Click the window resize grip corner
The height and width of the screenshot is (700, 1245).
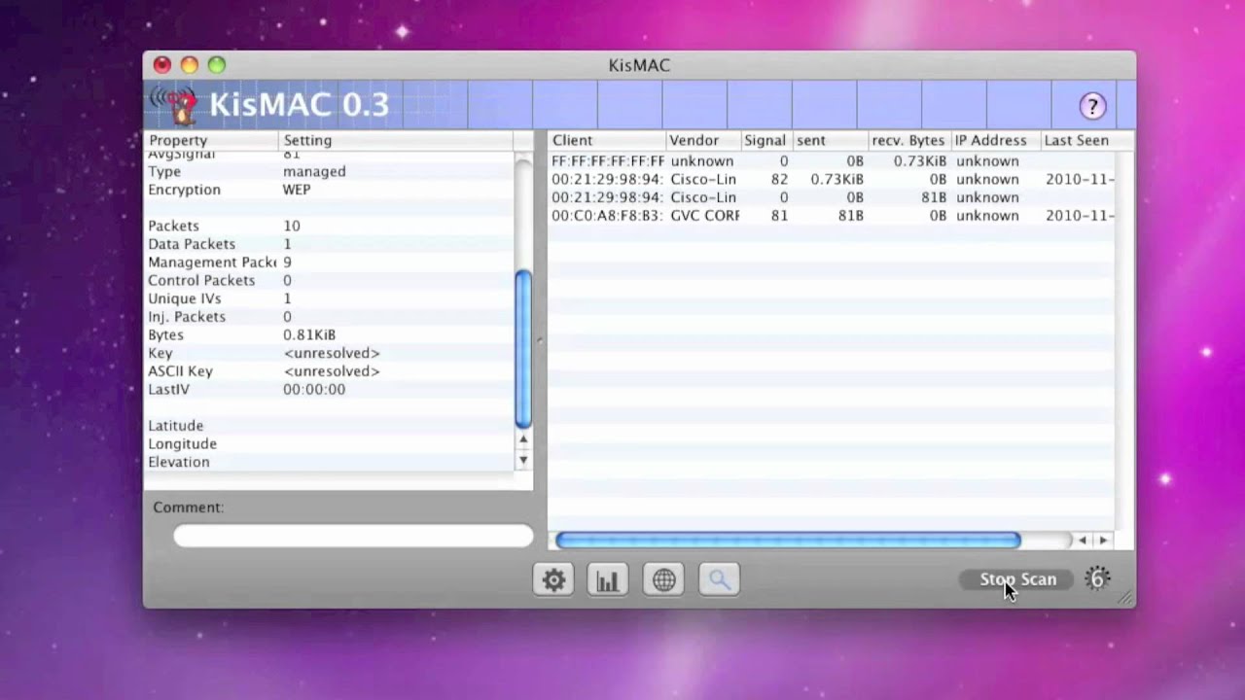pyautogui.click(x=1126, y=599)
